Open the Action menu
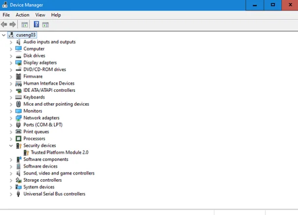The width and height of the screenshot is (298, 215). click(23, 15)
